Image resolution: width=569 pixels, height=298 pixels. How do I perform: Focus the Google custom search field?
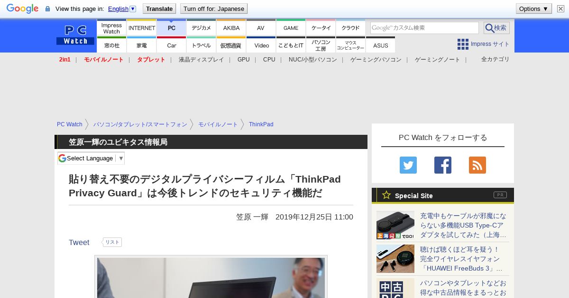(424, 28)
